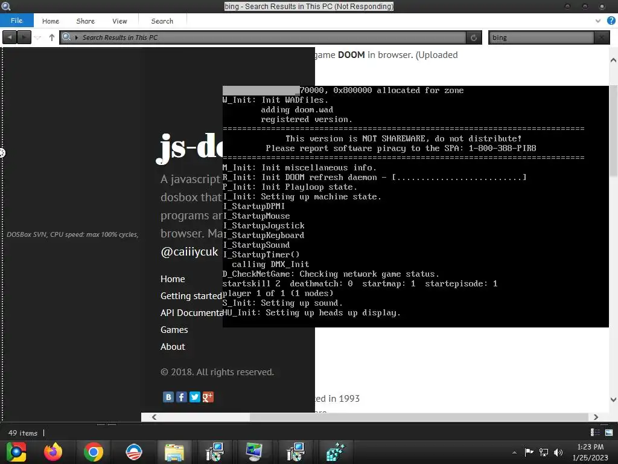Refresh the search results
618x464 pixels.
tap(474, 37)
